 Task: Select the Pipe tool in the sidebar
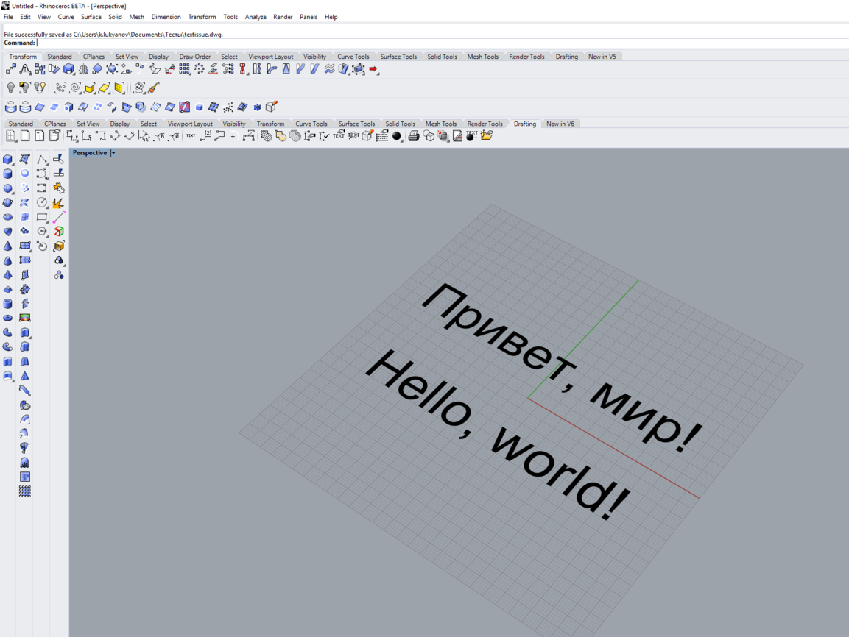pyautogui.click(x=8, y=332)
